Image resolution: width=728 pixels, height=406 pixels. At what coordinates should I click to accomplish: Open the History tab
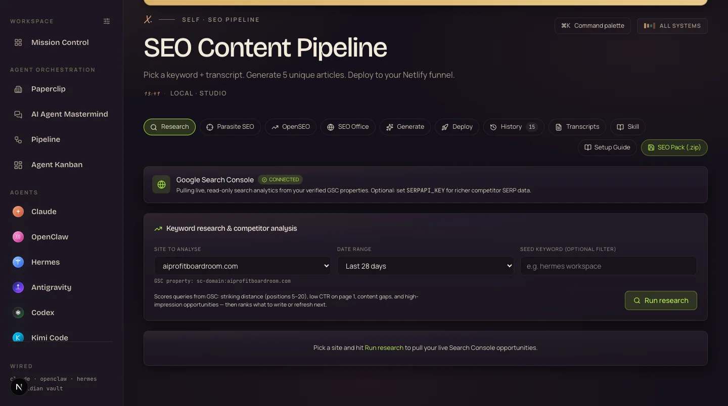[514, 127]
